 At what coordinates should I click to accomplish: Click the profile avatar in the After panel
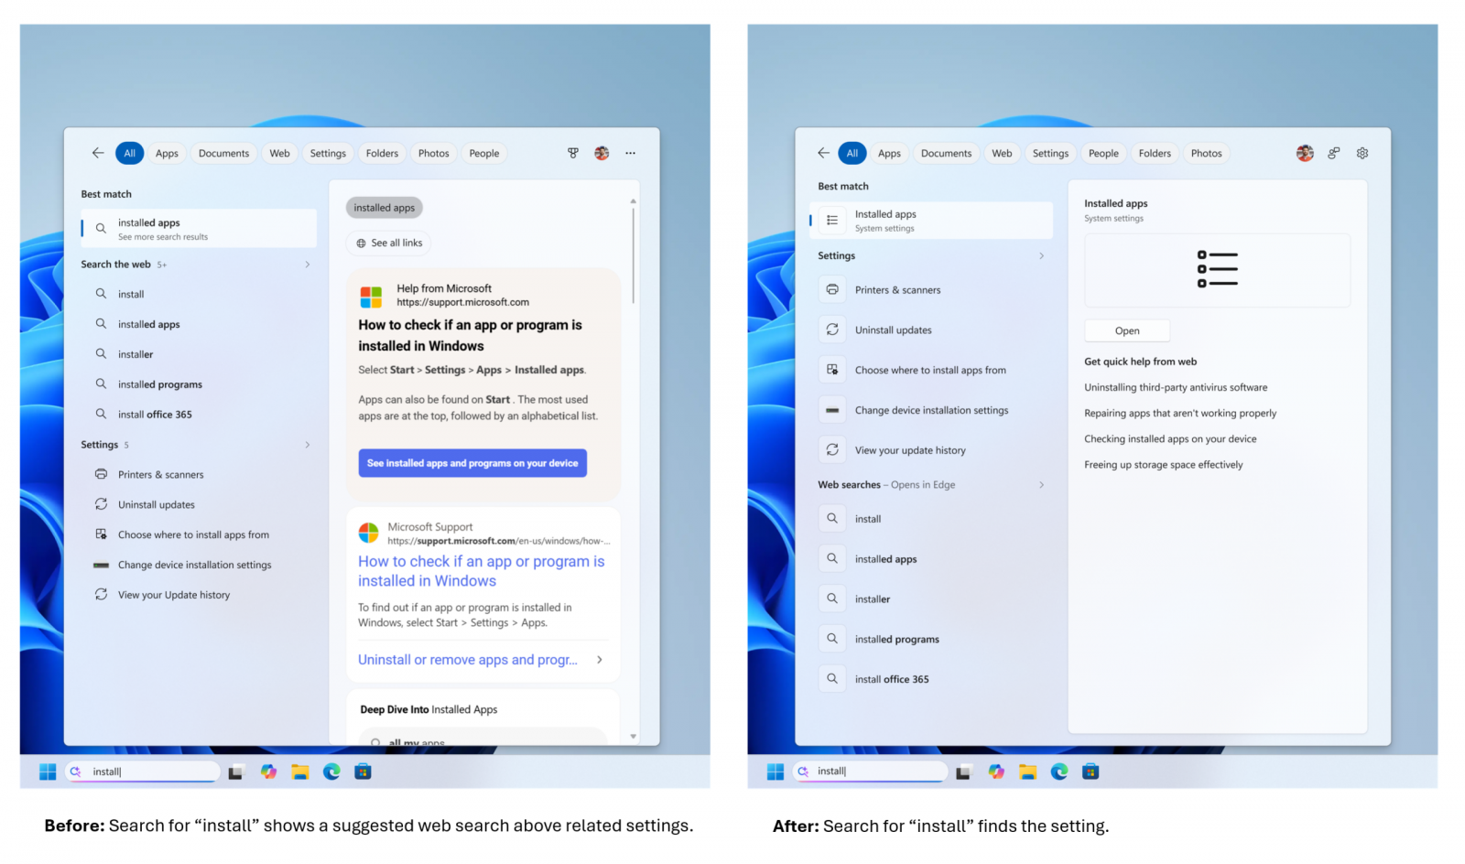pos(1305,153)
